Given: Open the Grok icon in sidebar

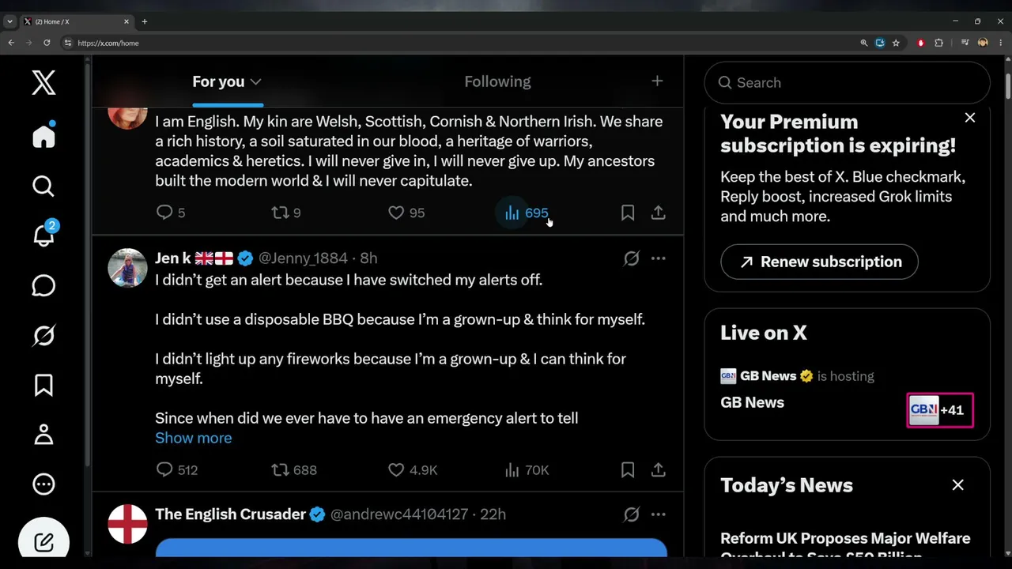Looking at the screenshot, I should pos(43,335).
